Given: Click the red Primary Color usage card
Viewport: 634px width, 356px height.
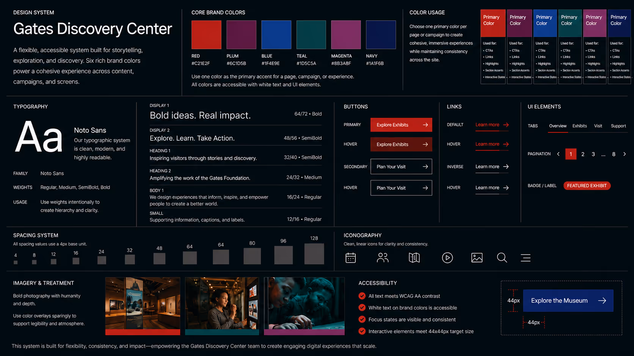Looking at the screenshot, I should (493, 47).
